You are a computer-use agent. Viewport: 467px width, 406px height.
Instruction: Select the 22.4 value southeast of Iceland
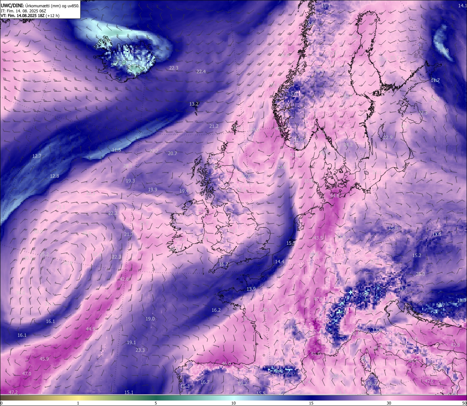tap(201, 71)
